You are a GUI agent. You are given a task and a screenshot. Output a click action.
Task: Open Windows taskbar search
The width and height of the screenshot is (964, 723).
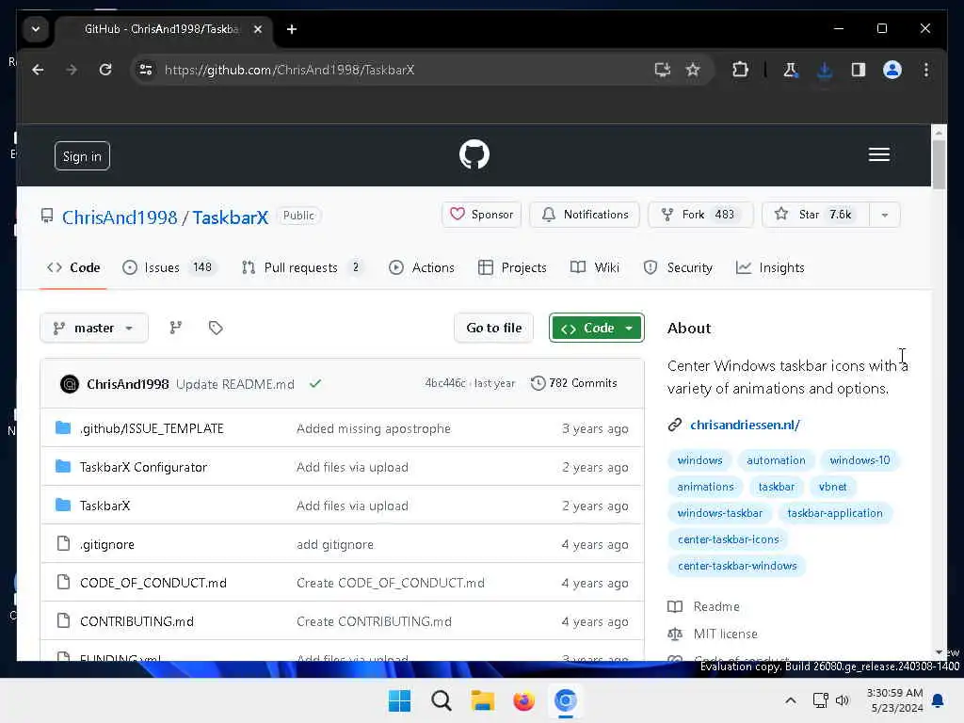[x=441, y=700]
